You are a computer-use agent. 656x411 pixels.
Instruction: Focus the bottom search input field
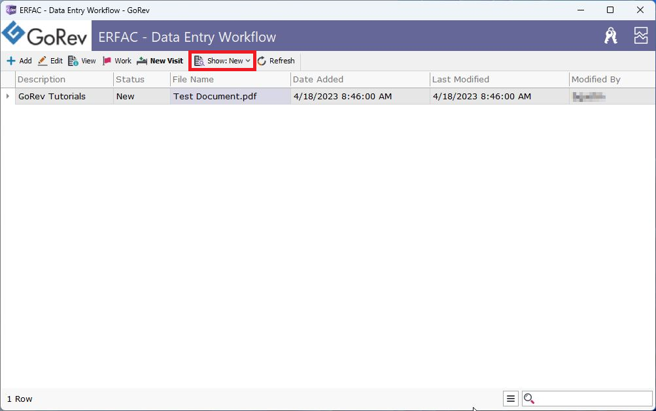coord(587,399)
